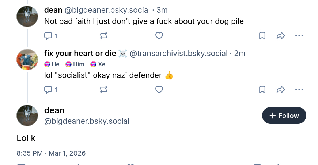Open the @bigdeaner.bsky.social handle in the top post
Image resolution: width=318 pixels, height=165 pixels.
[x=107, y=10]
